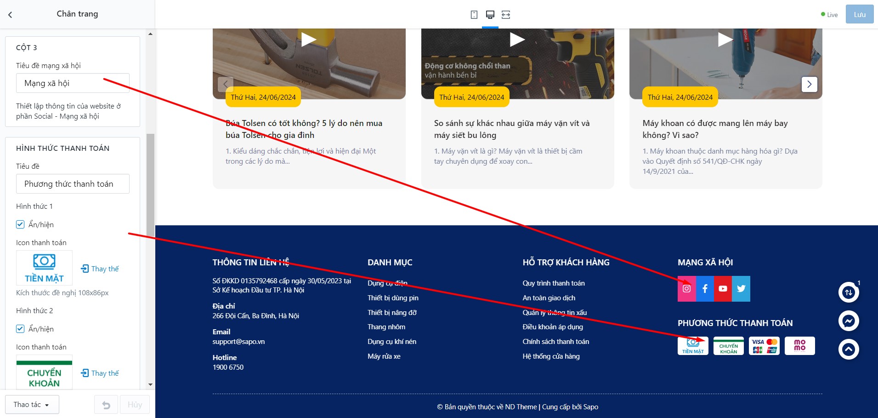Open the So sánh máy vặn vít article
This screenshot has height=418, width=878.
(x=512, y=129)
